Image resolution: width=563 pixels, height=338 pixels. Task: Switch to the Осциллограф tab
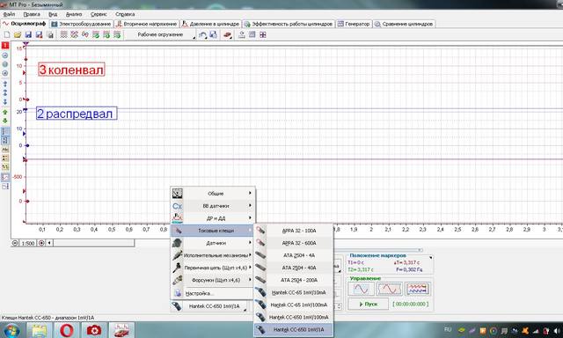25,24
